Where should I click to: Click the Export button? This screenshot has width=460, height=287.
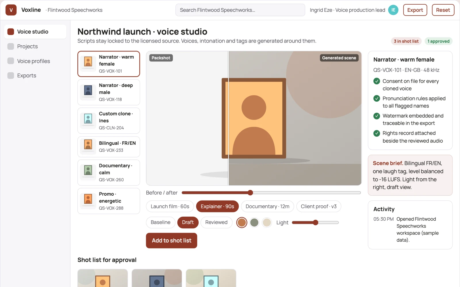pyautogui.click(x=415, y=10)
